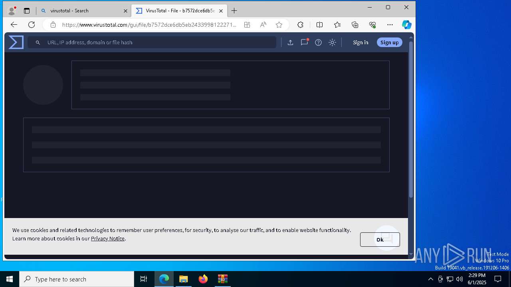The height and width of the screenshot is (287, 511).
Task: Close the VirusTotal - File tab
Action: [x=221, y=11]
